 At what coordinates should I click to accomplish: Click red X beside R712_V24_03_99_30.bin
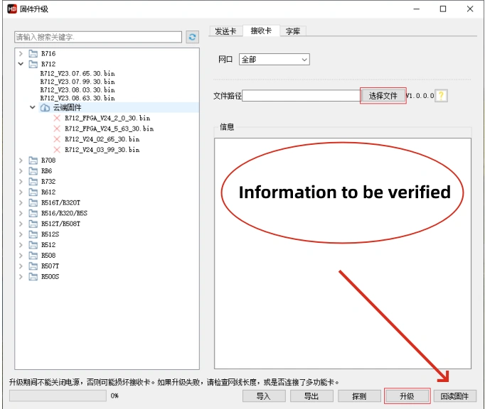point(57,150)
